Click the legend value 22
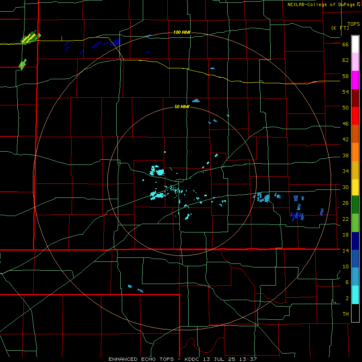This screenshot has width=362, height=362. tap(346, 219)
